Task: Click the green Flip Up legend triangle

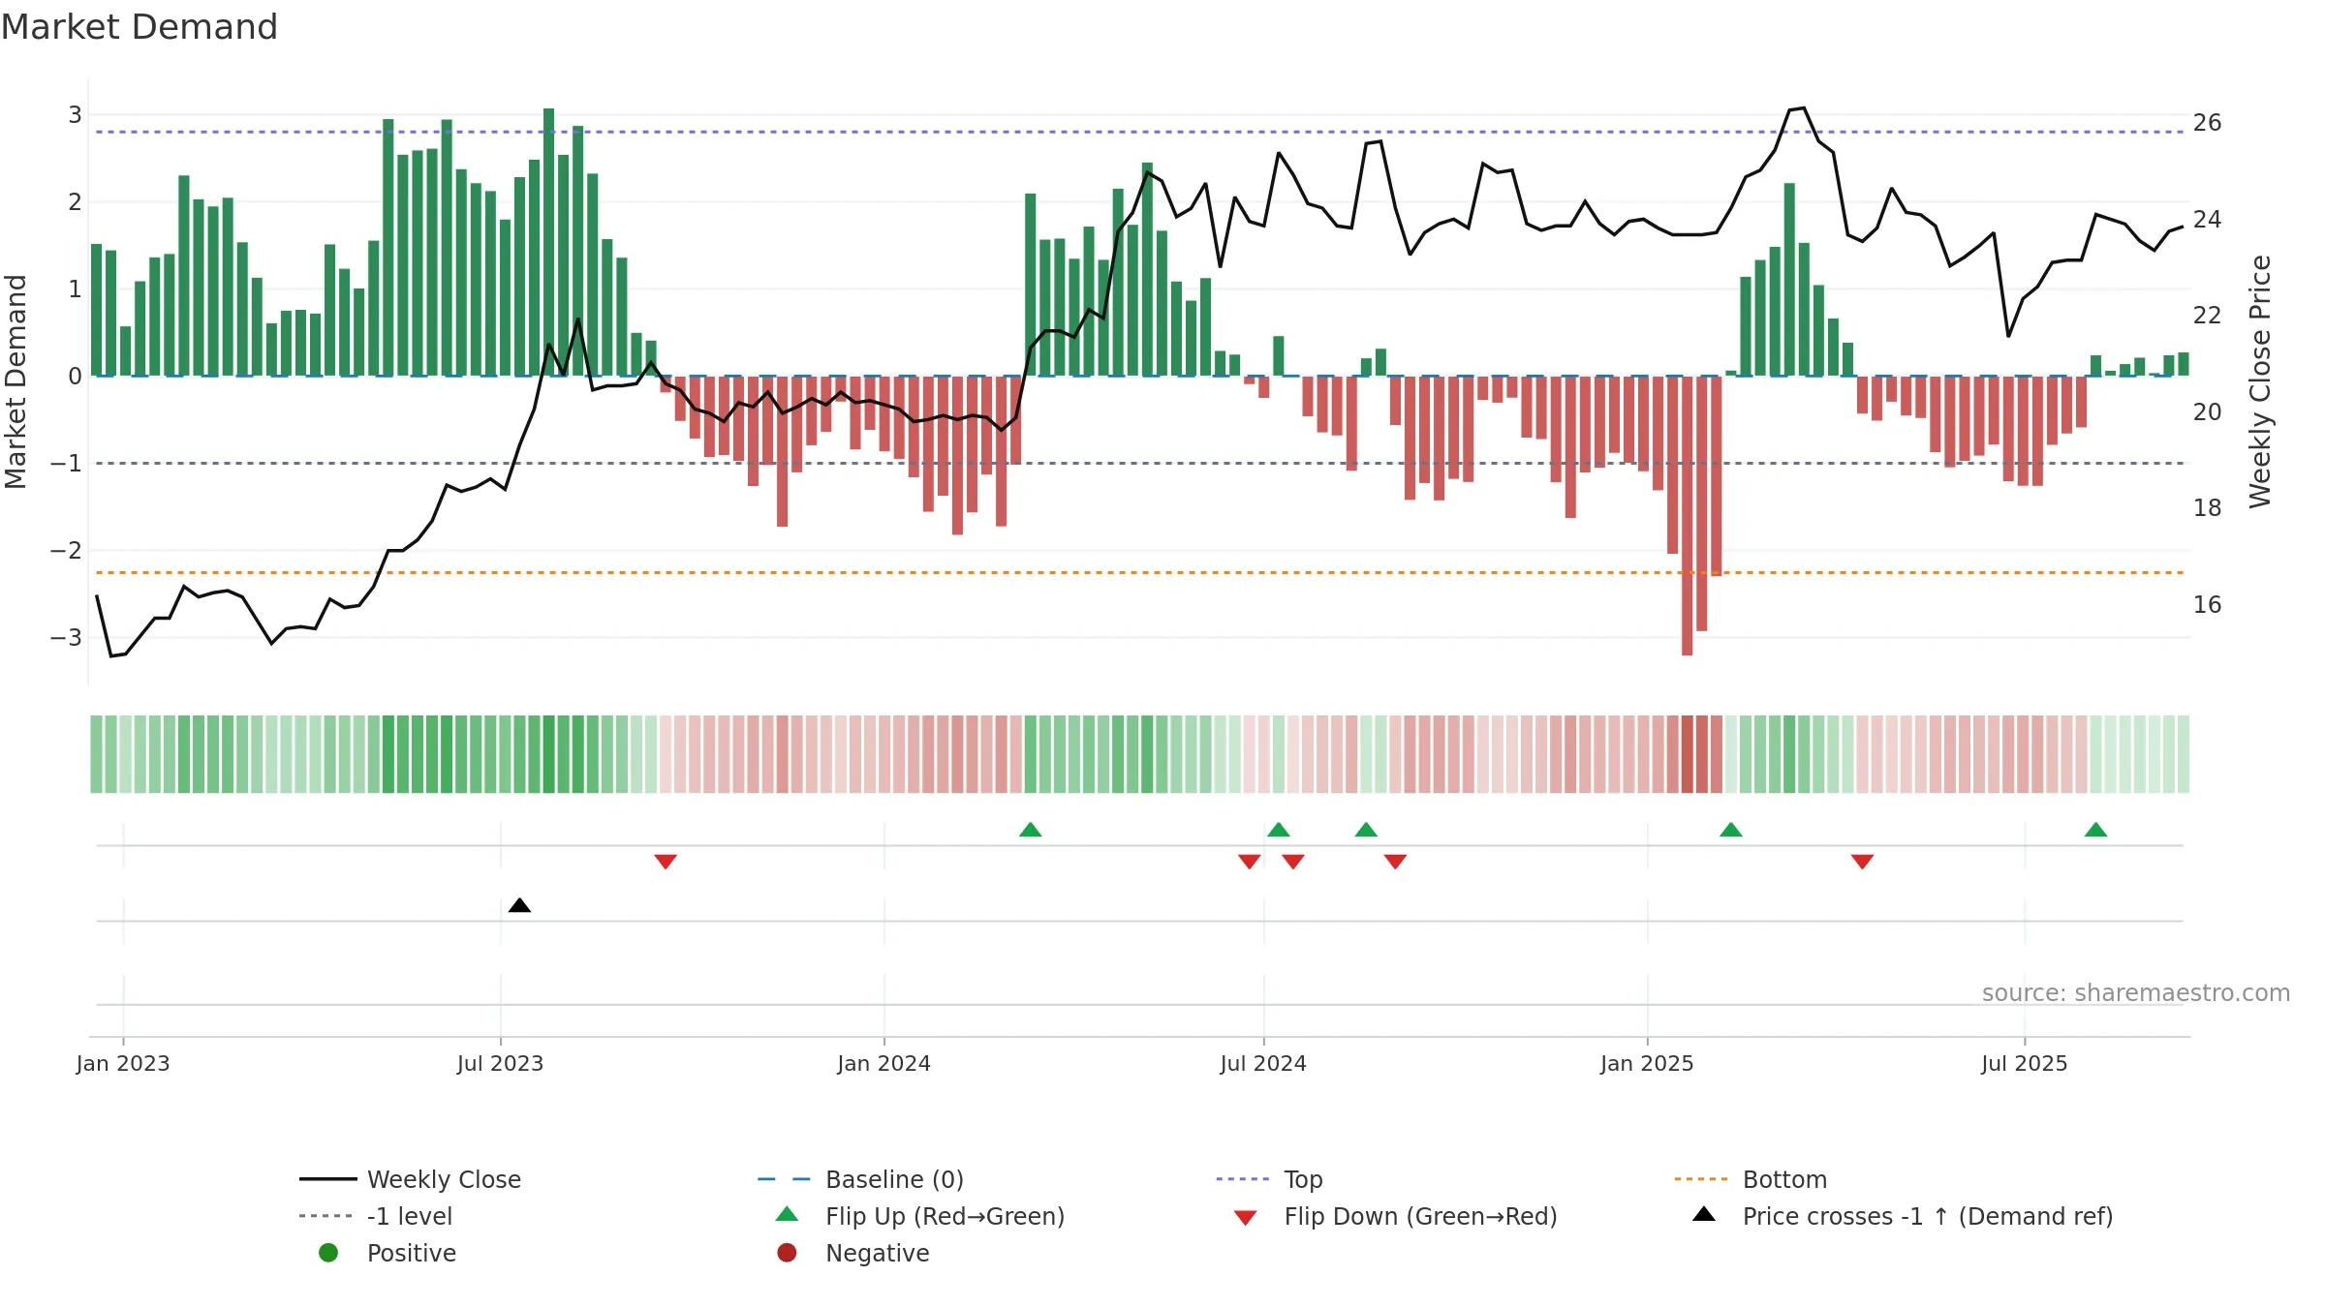Action: (788, 1214)
